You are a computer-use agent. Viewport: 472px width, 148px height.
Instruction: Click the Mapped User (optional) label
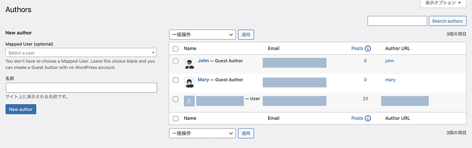coord(29,44)
